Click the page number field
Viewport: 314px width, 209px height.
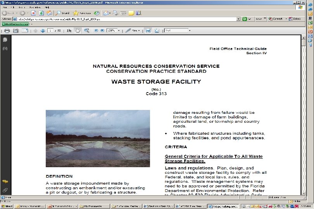[50, 31]
